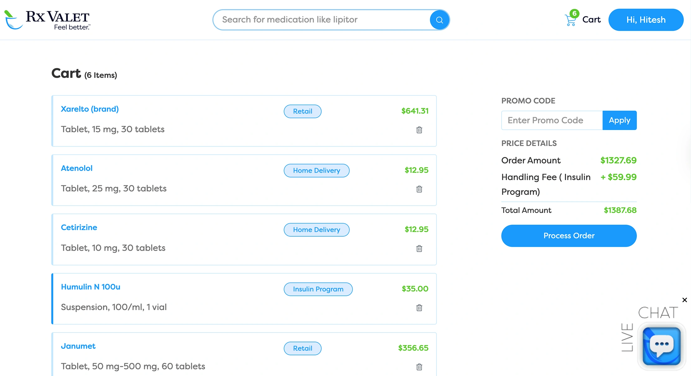
Task: Delete Humulin N 100u item
Action: click(x=419, y=308)
